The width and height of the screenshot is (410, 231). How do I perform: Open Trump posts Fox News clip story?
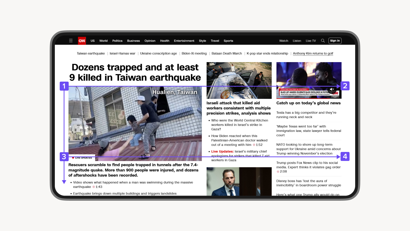pos(309,167)
